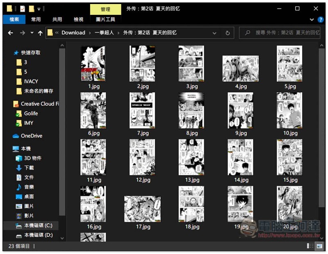The width and height of the screenshot is (328, 254).
Task: Open 圖片 pictures folder in sidebar
Action: pos(29,206)
